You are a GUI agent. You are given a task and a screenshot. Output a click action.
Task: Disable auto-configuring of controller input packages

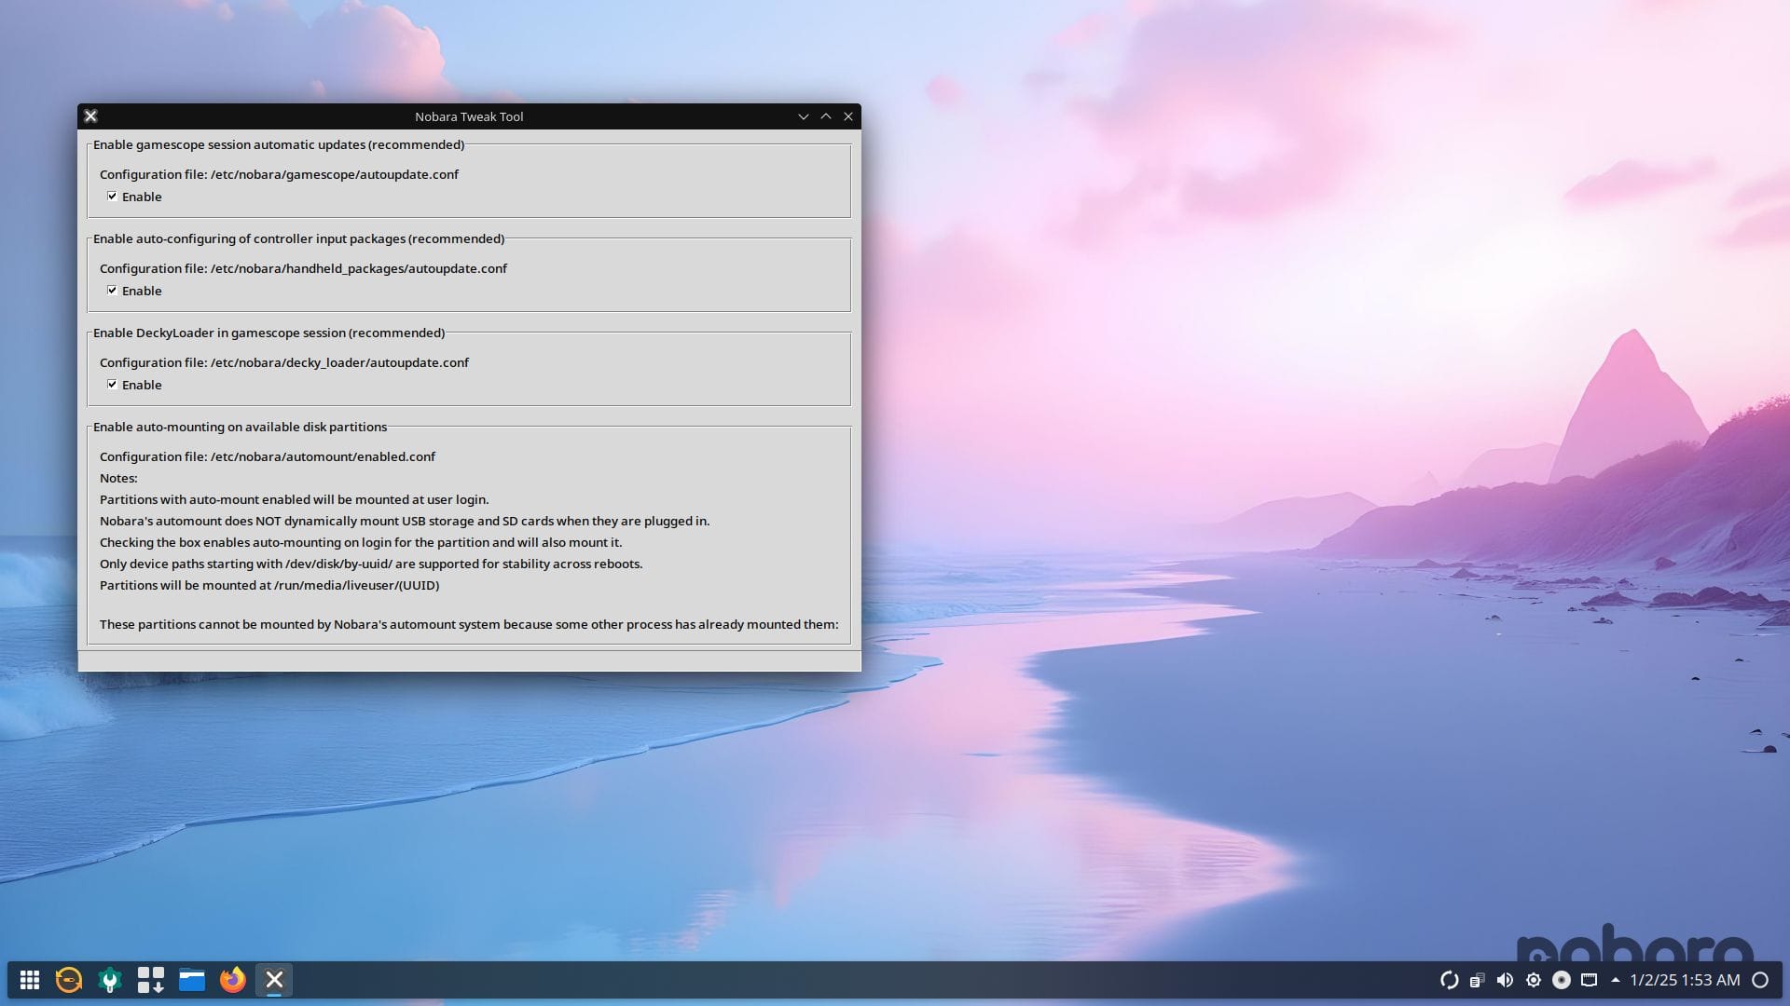coord(113,291)
